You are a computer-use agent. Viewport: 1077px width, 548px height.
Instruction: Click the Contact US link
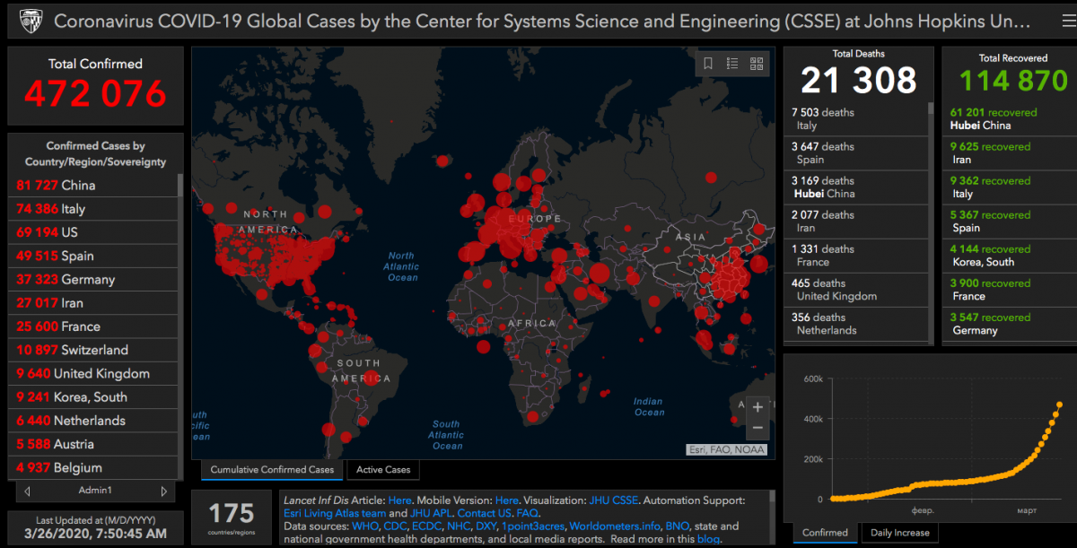[x=485, y=513]
